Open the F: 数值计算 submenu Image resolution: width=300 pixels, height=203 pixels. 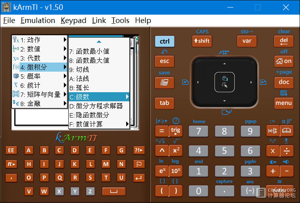tap(99, 124)
